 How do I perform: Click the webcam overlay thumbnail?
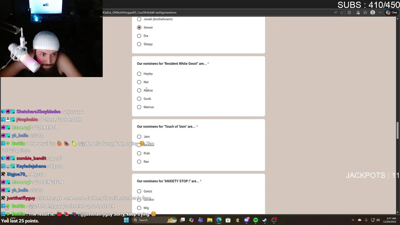click(51, 38)
